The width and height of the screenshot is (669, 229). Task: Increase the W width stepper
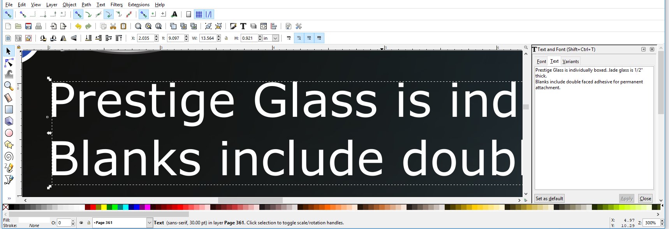(219, 37)
